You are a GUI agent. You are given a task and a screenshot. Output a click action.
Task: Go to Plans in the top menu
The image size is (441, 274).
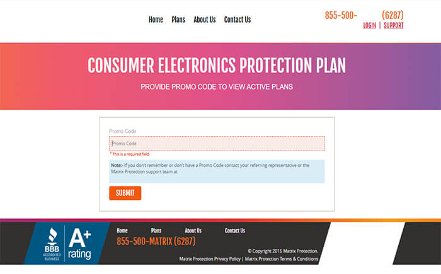[178, 20]
